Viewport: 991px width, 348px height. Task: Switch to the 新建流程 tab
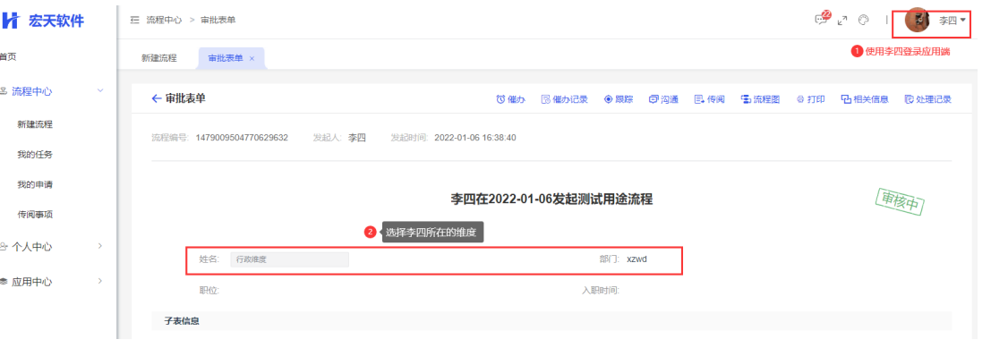(159, 58)
